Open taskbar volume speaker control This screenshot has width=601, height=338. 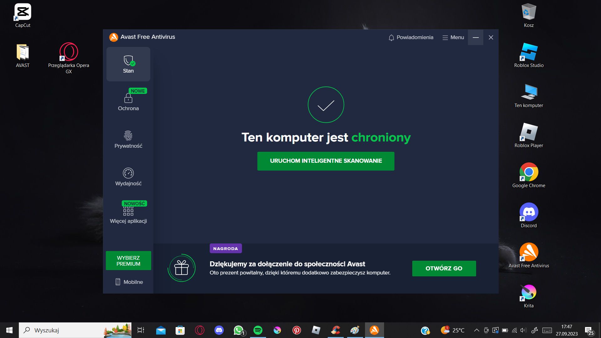[x=523, y=330]
